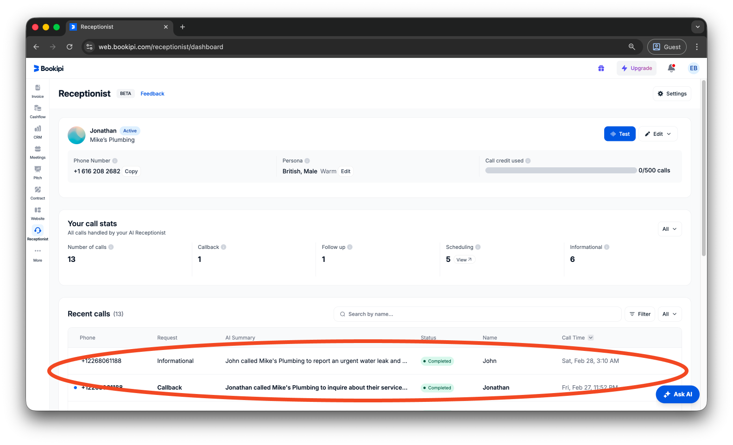Click the Scheduling info icon
733x445 pixels.
point(478,247)
